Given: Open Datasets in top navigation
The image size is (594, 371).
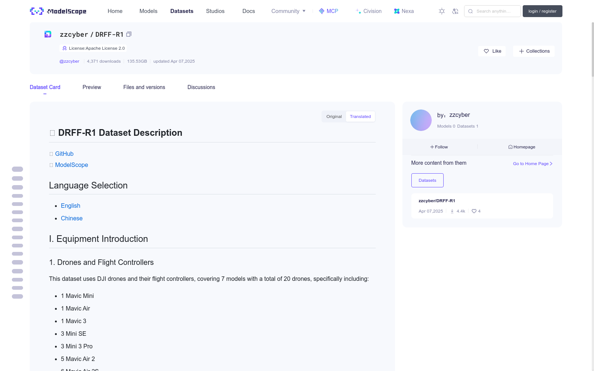Looking at the screenshot, I should coord(182,11).
